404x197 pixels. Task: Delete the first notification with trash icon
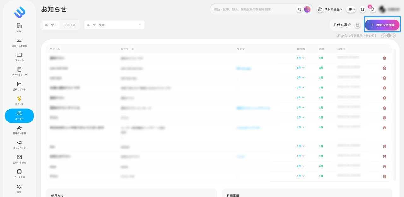click(384, 58)
